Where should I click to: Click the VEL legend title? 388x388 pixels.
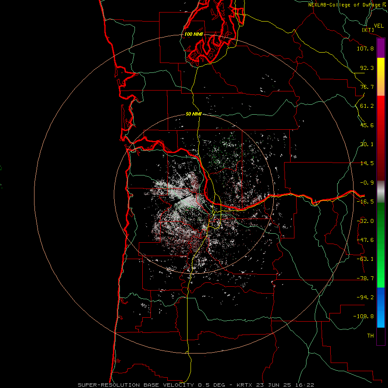pyautogui.click(x=379, y=26)
